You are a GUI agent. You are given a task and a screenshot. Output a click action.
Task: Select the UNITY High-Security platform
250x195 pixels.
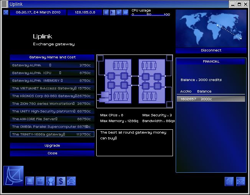(x=52, y=111)
